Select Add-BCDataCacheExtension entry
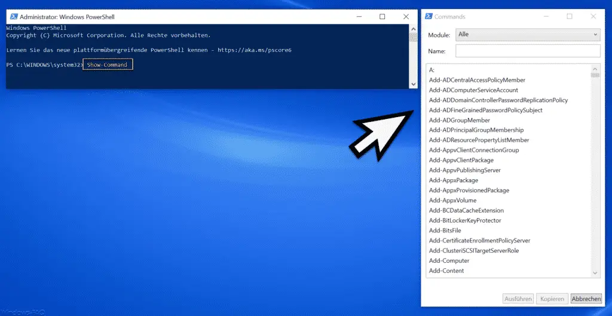This screenshot has width=612, height=316. pos(466,211)
